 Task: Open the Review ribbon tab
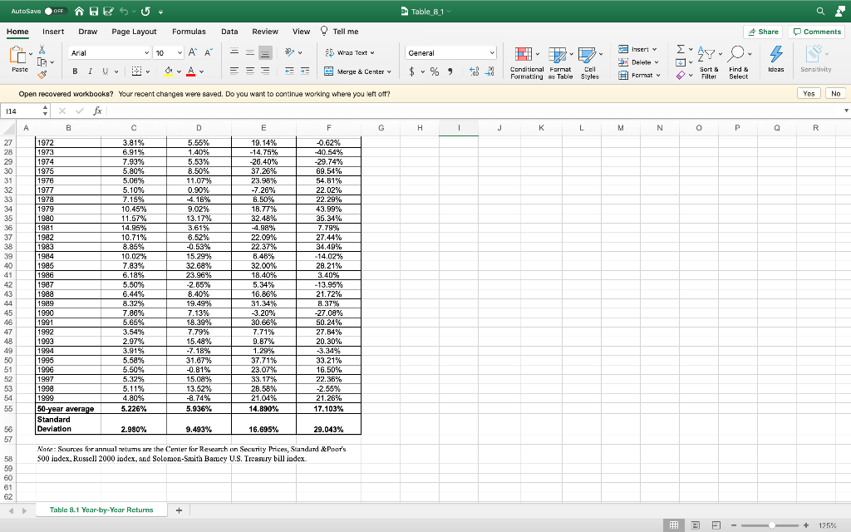(x=265, y=32)
